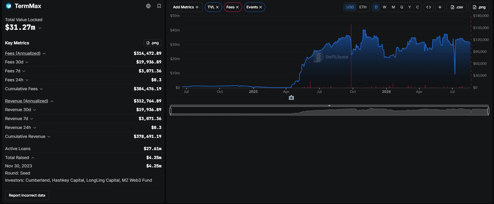Viewport: 494px width, 204px height.
Task: Download chart data as .csv
Action: point(457,7)
